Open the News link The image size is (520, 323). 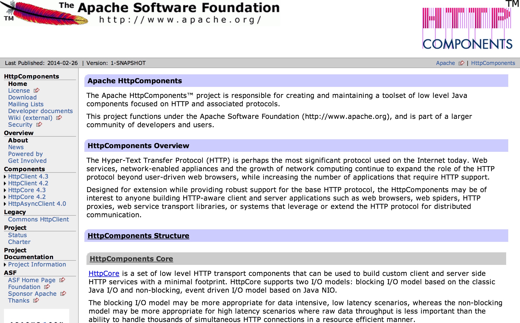coord(16,147)
